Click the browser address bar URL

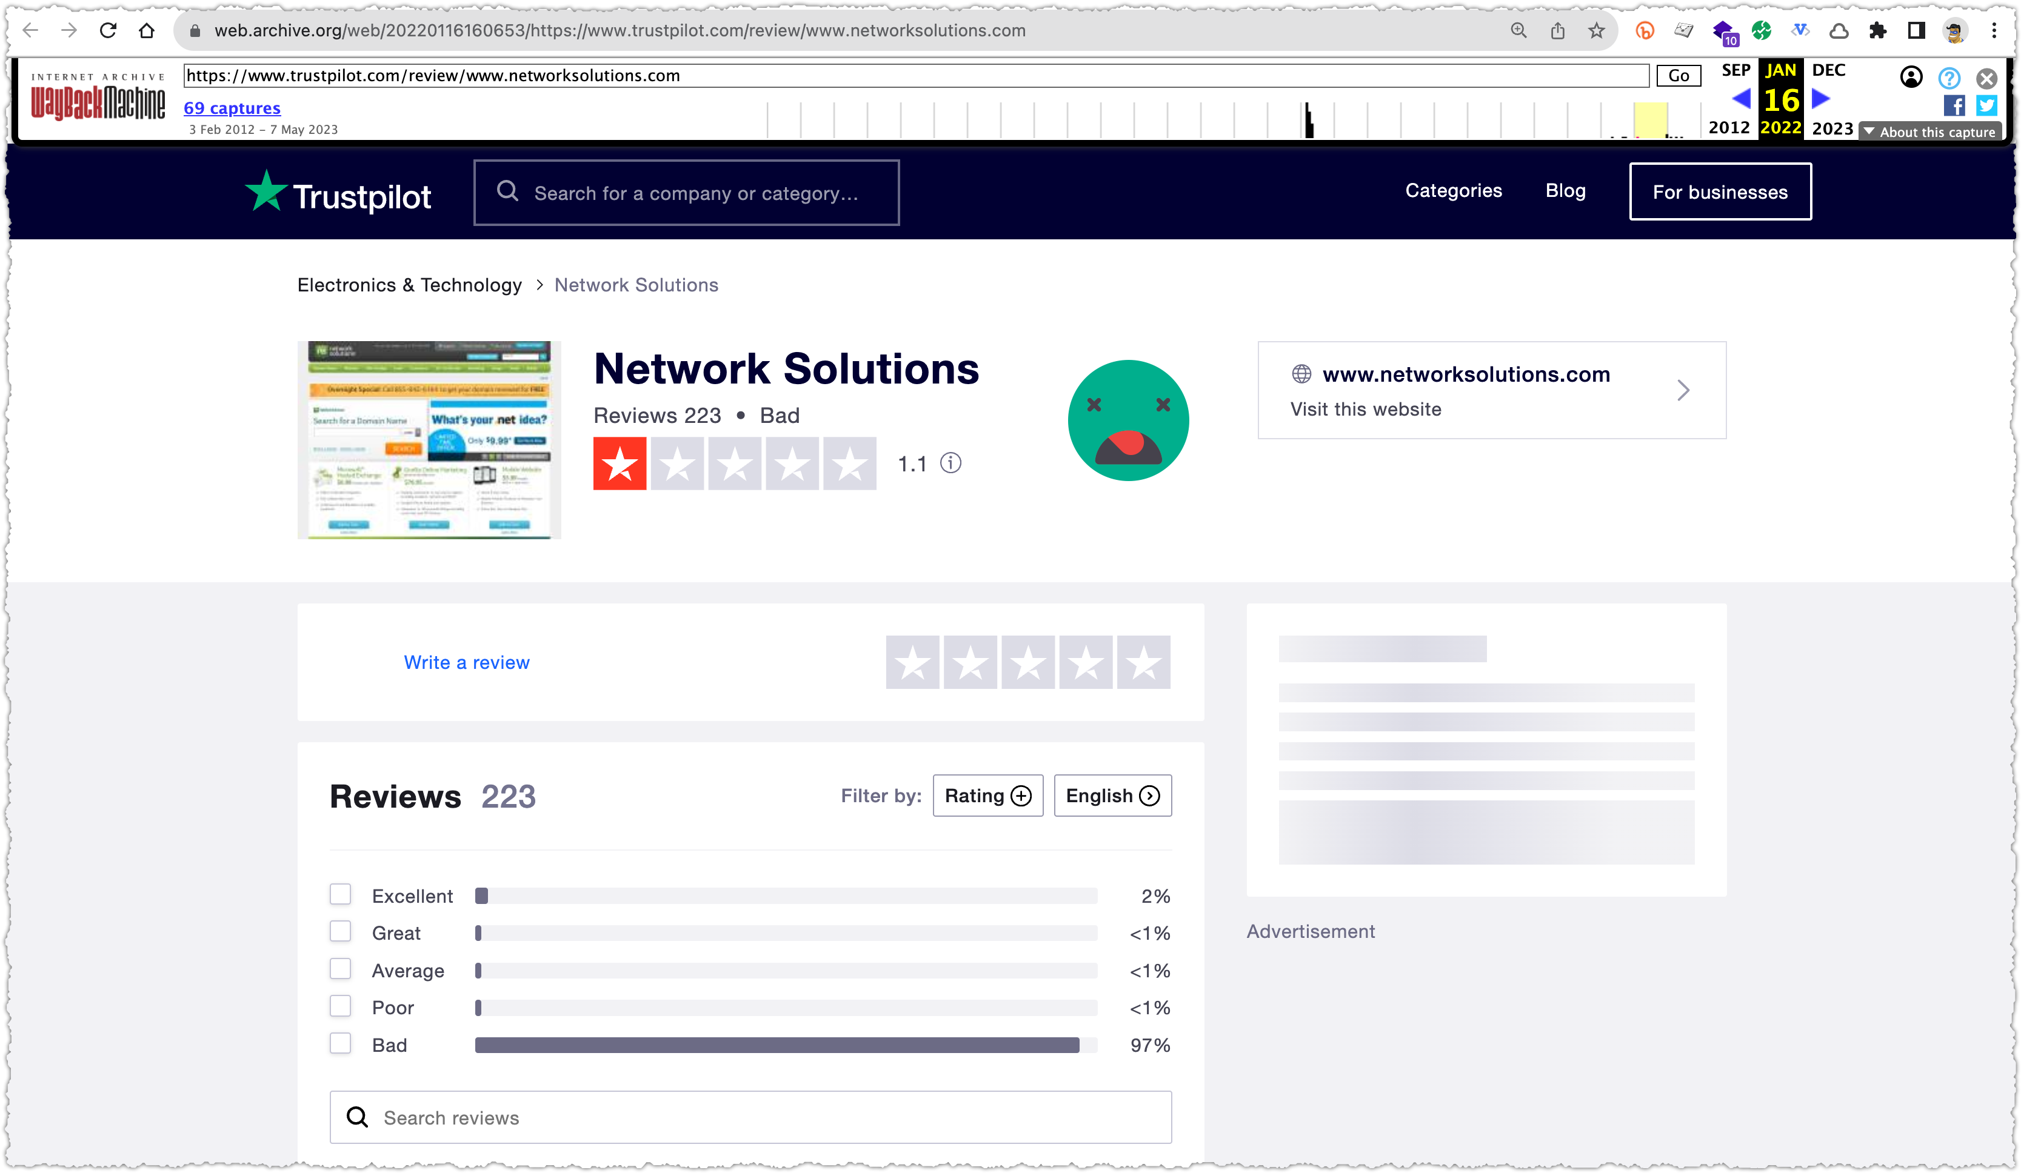[x=620, y=30]
